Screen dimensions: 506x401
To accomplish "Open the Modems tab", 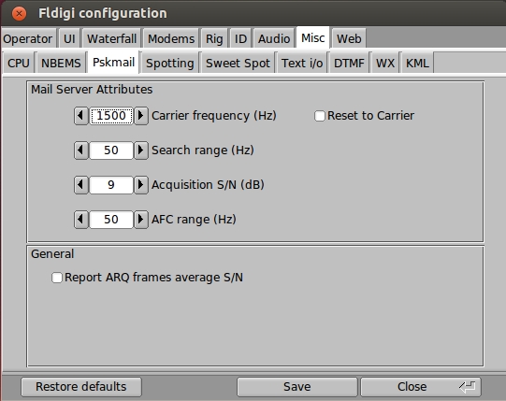I will click(171, 38).
